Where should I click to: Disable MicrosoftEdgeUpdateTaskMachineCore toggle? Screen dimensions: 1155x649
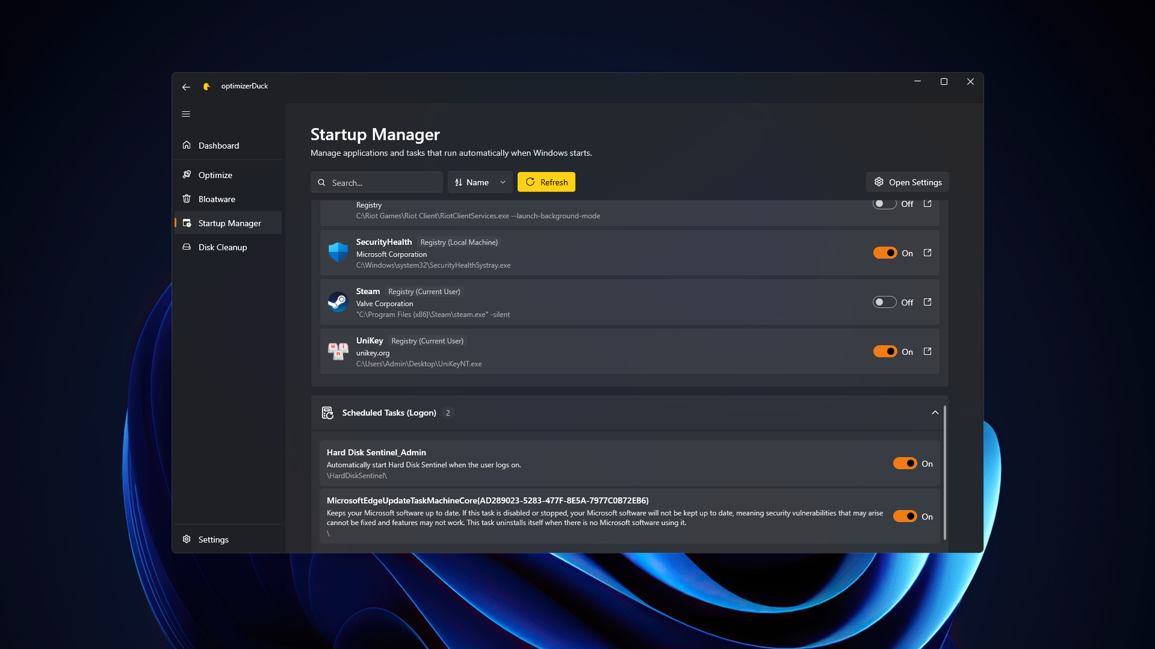[x=905, y=517]
